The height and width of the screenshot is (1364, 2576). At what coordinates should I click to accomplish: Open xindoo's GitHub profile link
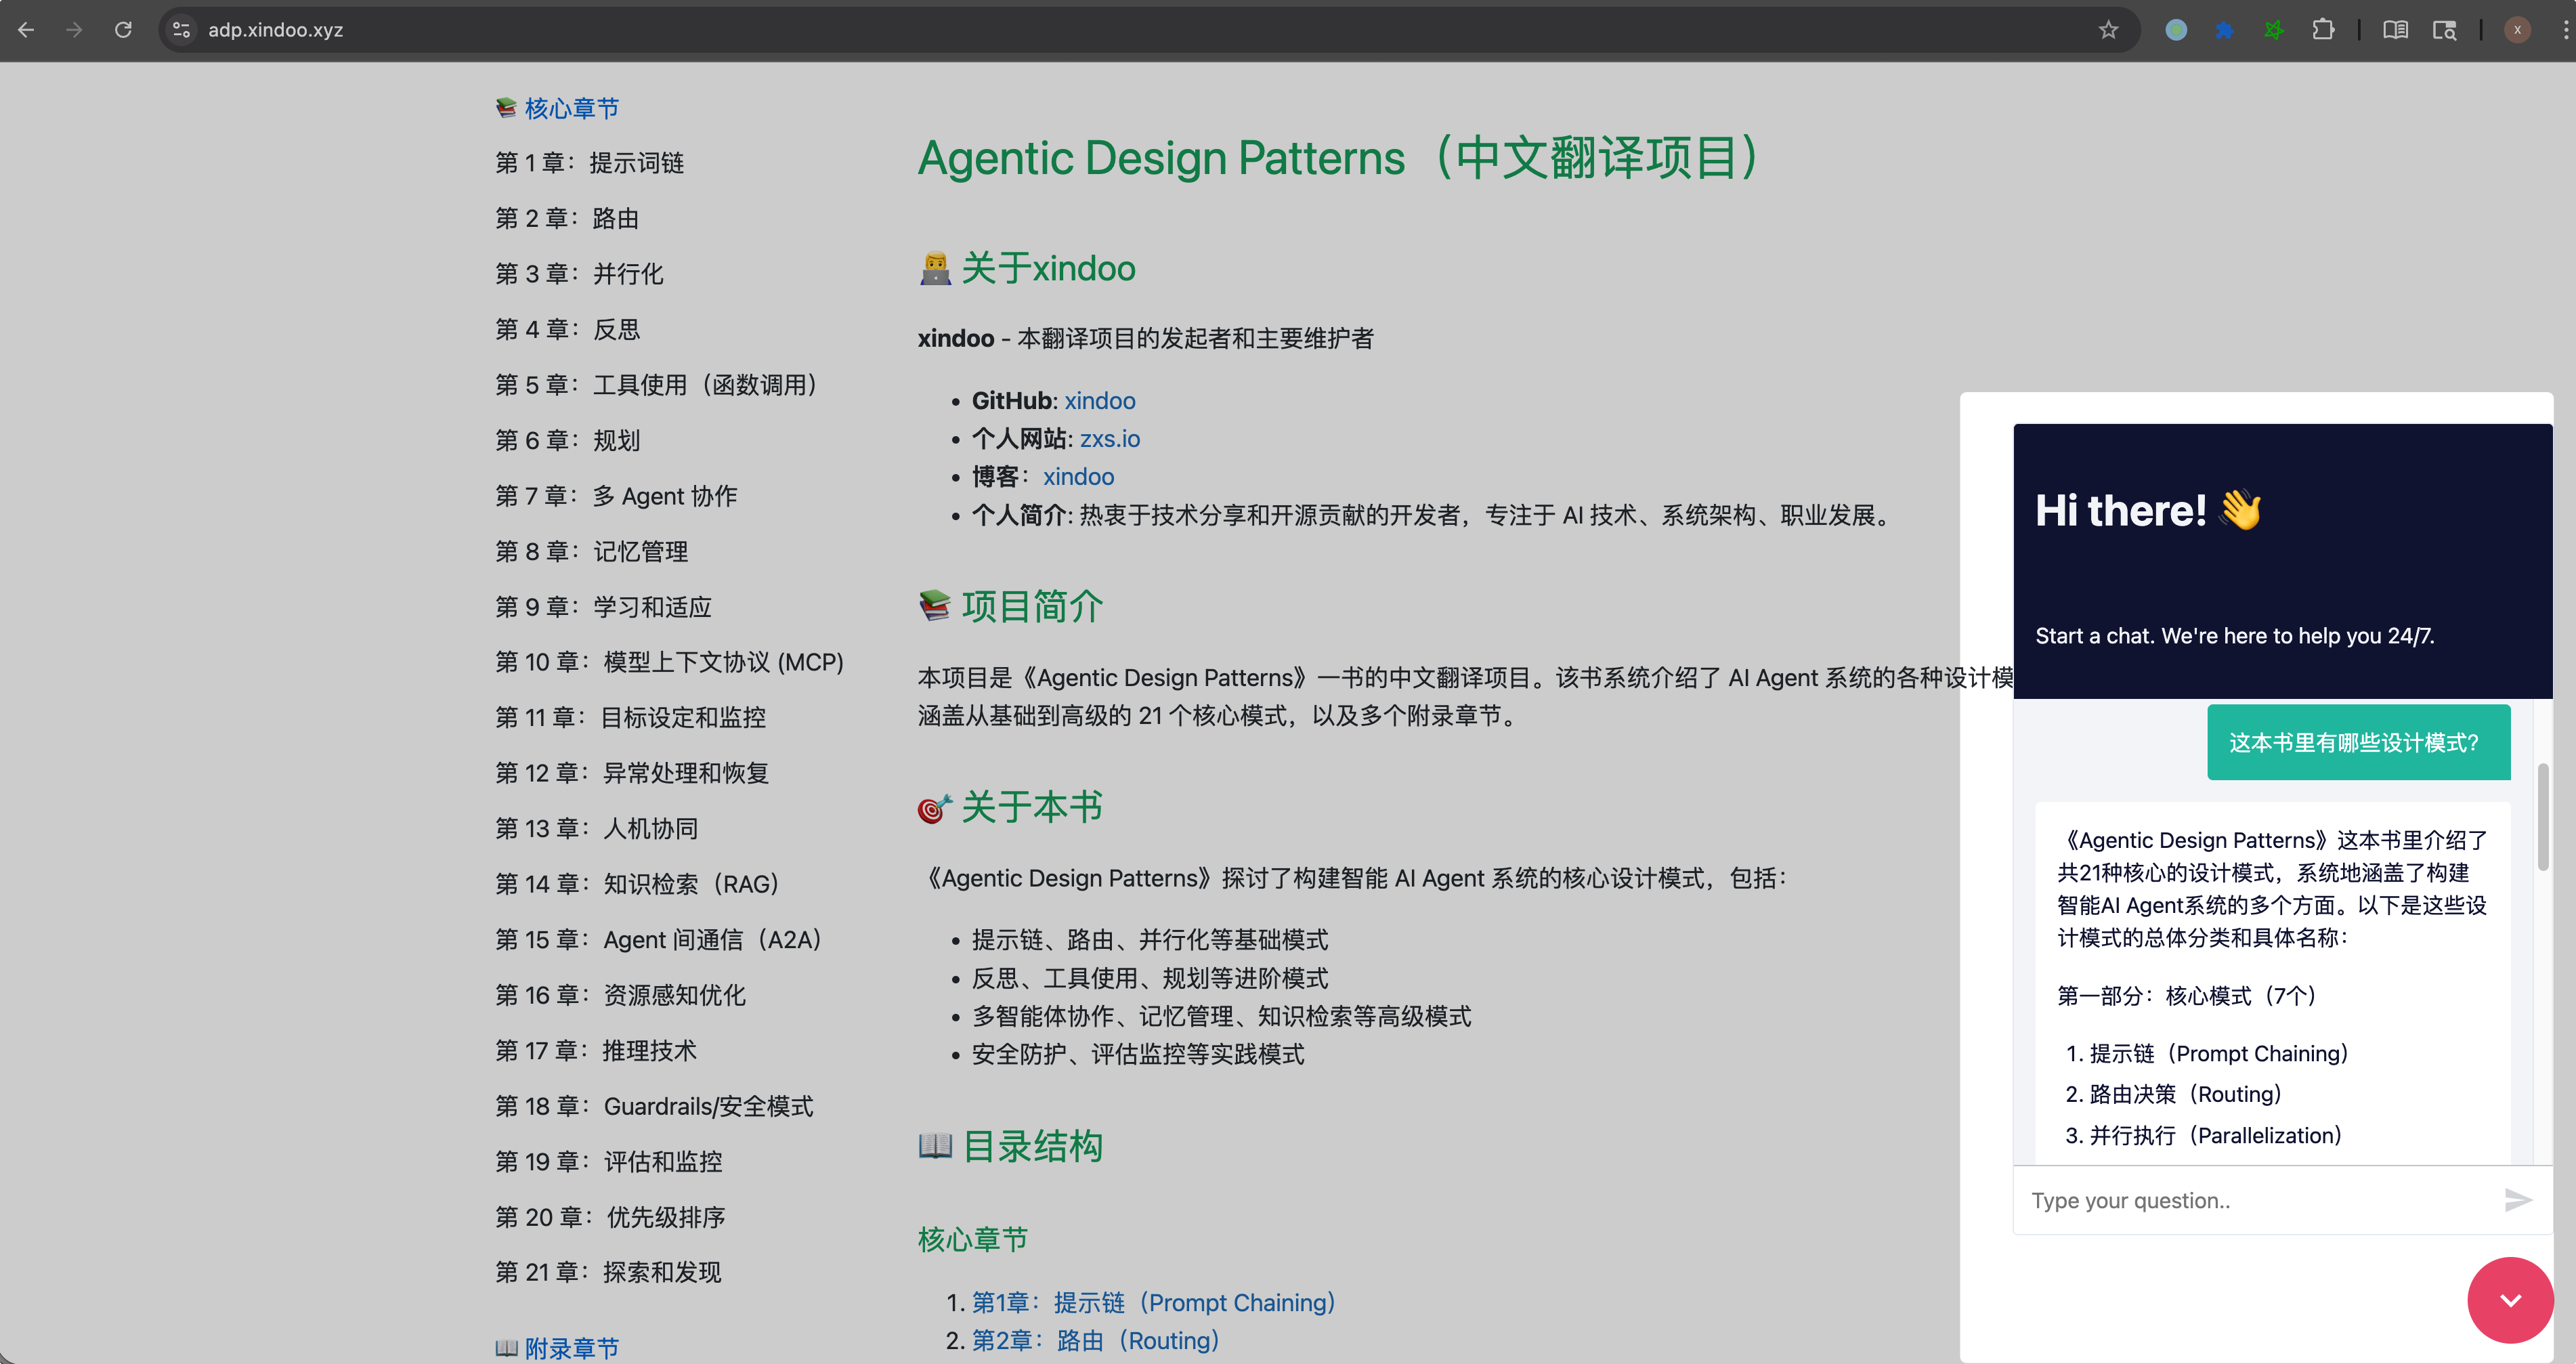1099,400
